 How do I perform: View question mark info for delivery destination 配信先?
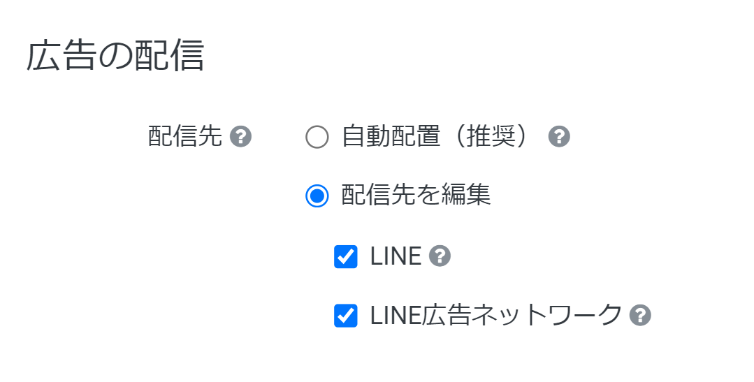pyautogui.click(x=240, y=137)
